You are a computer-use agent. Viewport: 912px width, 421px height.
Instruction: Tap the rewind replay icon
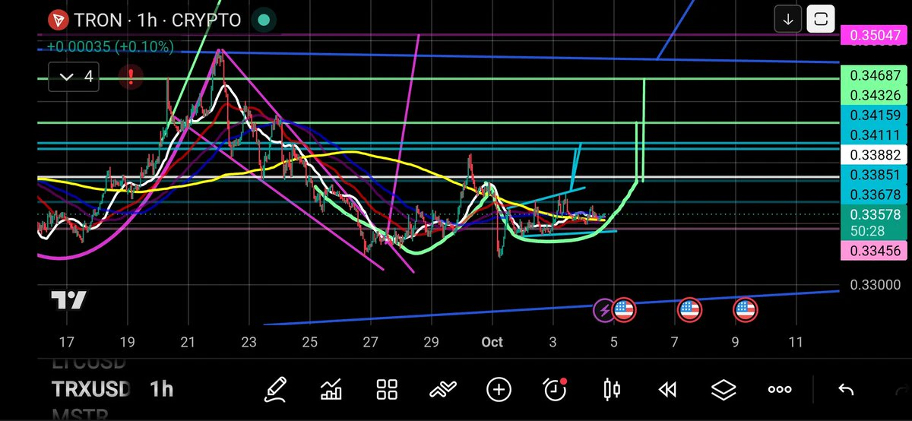point(667,390)
